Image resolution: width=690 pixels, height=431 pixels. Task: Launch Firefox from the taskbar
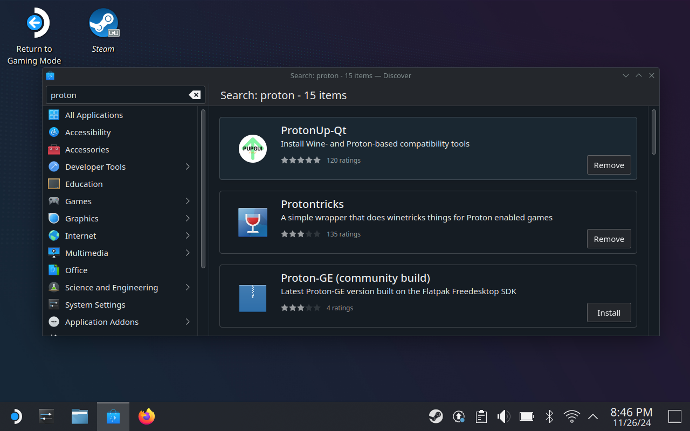pyautogui.click(x=146, y=416)
